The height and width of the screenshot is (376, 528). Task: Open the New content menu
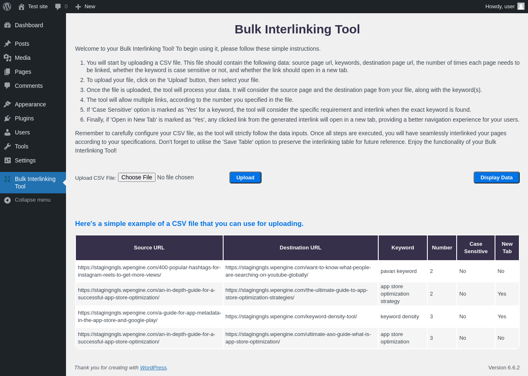[85, 7]
